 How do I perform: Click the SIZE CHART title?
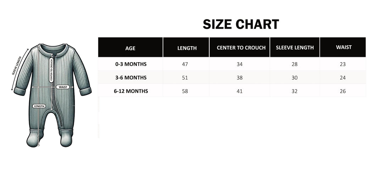coord(241,24)
